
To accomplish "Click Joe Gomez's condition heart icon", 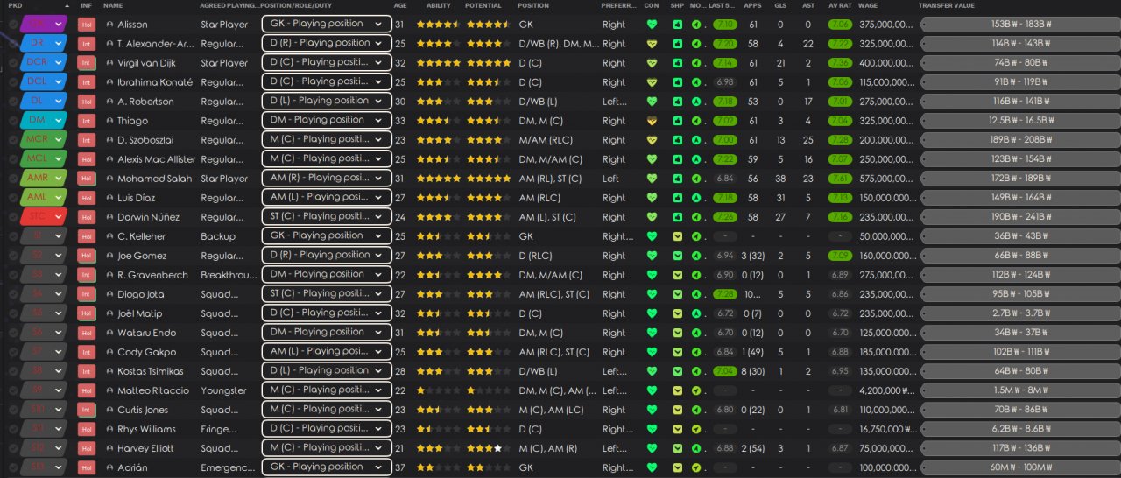I will (x=652, y=256).
